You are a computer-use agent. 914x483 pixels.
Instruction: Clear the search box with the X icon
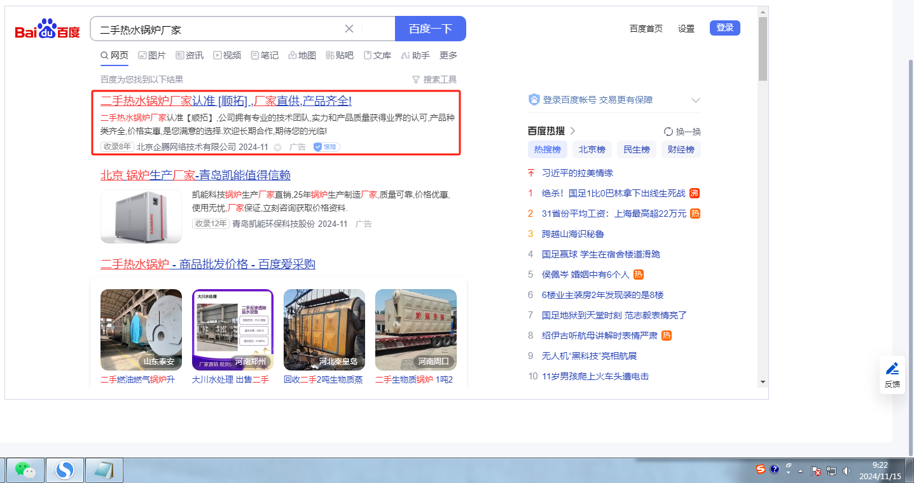click(349, 29)
